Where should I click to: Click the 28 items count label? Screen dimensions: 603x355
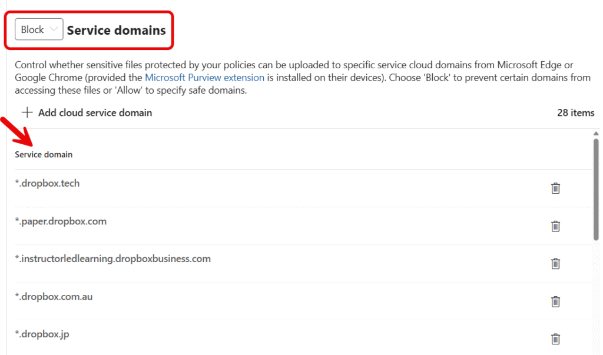[x=575, y=112]
